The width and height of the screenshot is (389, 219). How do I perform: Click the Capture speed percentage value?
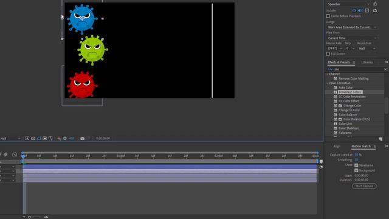point(357,155)
